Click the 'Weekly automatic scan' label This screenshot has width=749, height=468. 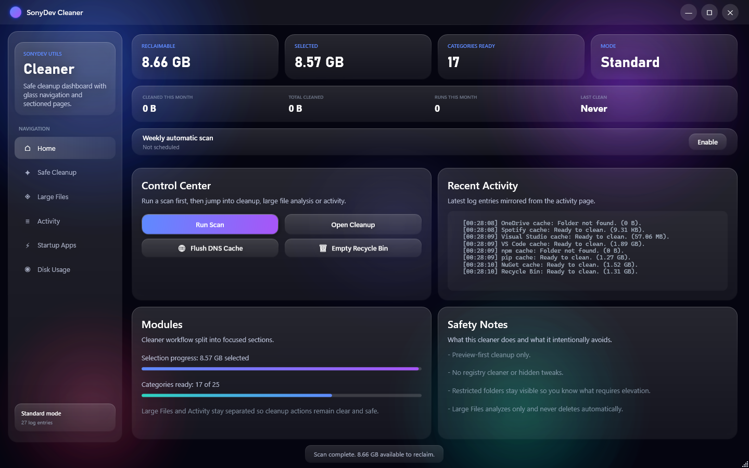coord(177,138)
